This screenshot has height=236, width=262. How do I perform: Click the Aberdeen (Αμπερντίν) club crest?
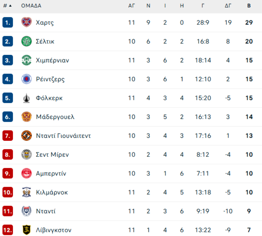pyautogui.click(x=26, y=173)
